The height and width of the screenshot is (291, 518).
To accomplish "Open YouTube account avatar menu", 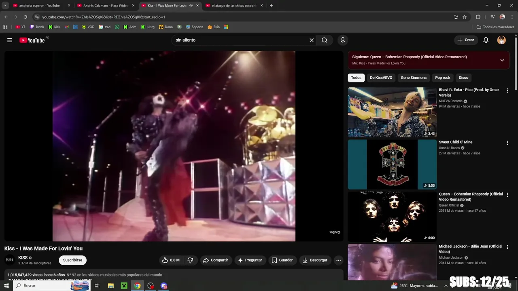I will click(501, 40).
